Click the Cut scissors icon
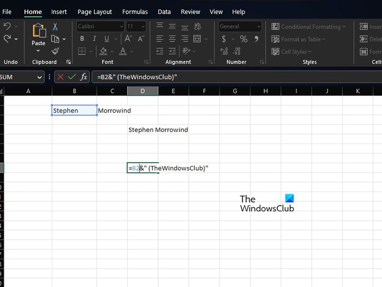This screenshot has width=382, height=287. (55, 27)
